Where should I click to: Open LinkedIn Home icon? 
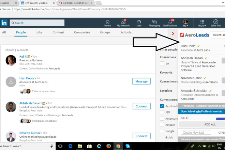coord(107,23)
